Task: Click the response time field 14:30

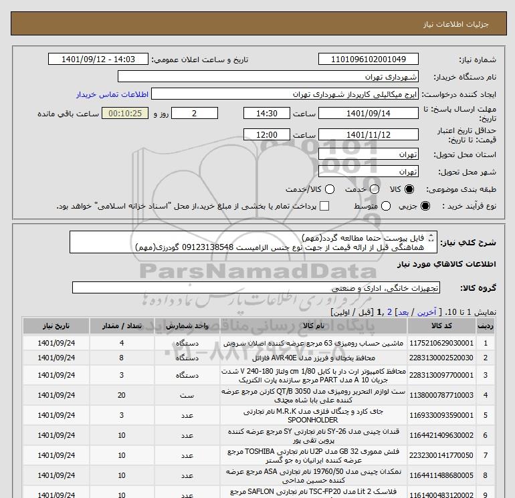Action: point(266,113)
